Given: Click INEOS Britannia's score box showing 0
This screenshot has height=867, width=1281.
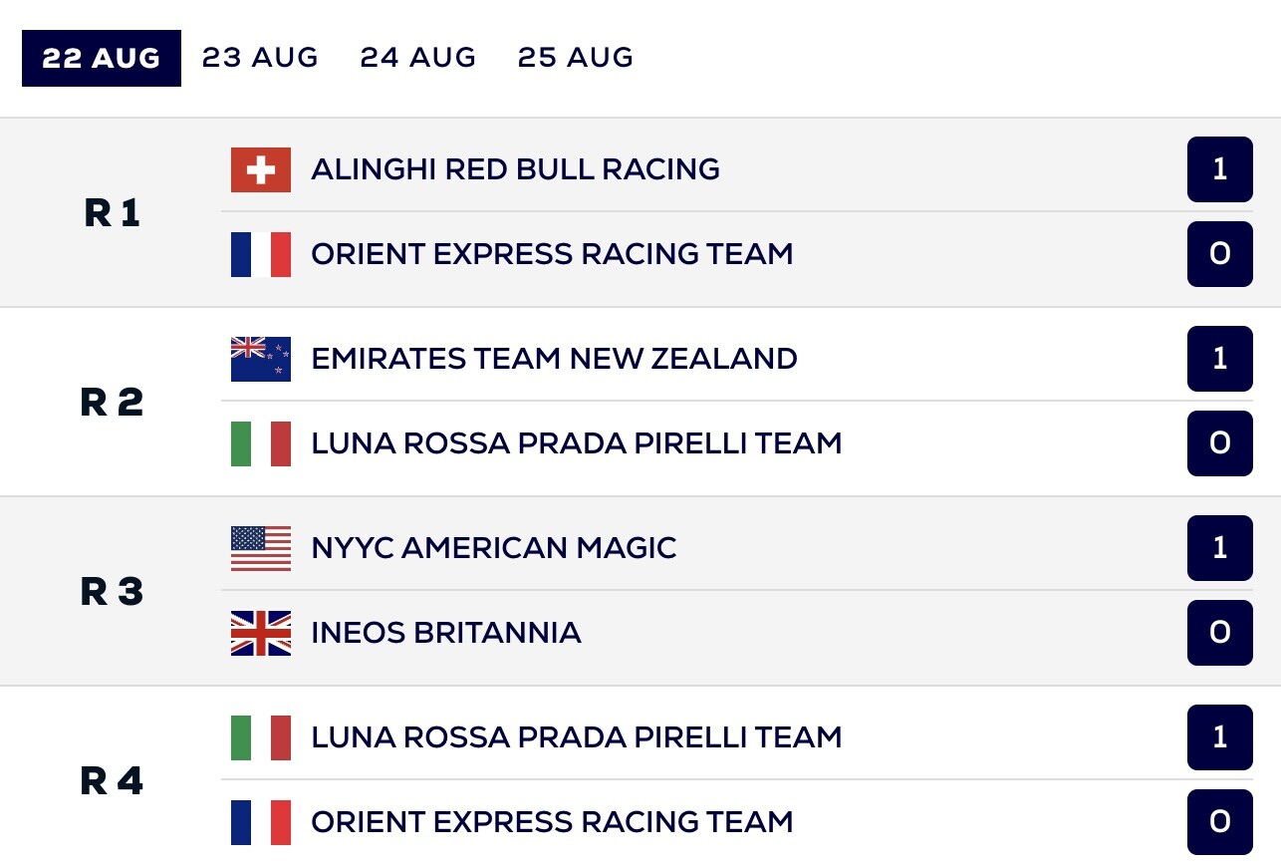Looking at the screenshot, I should tap(1219, 633).
